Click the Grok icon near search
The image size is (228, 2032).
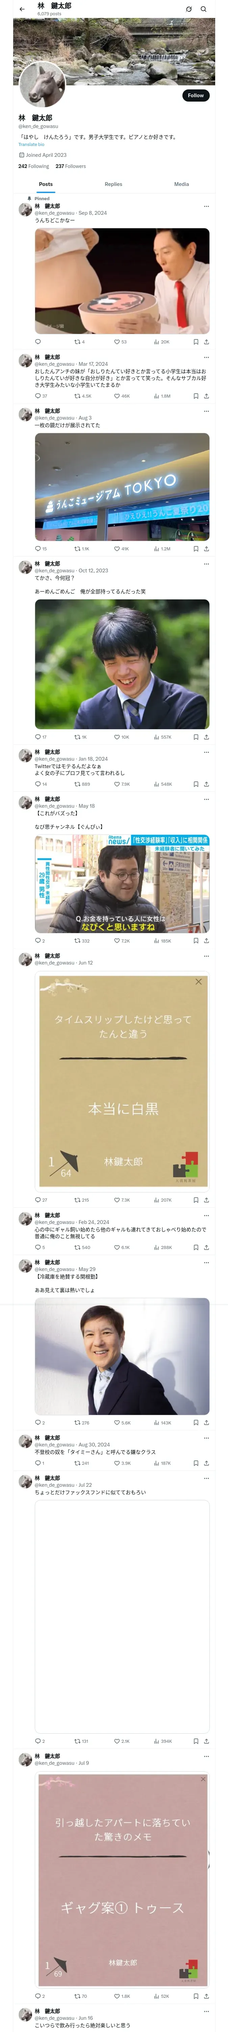tap(189, 9)
